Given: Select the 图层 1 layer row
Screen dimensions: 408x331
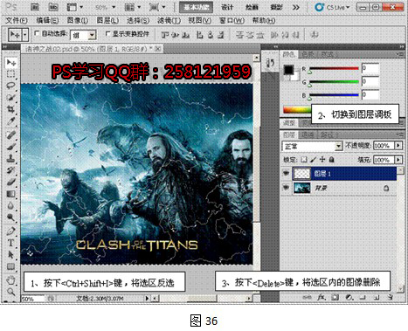Looking at the screenshot, I should point(340,174).
